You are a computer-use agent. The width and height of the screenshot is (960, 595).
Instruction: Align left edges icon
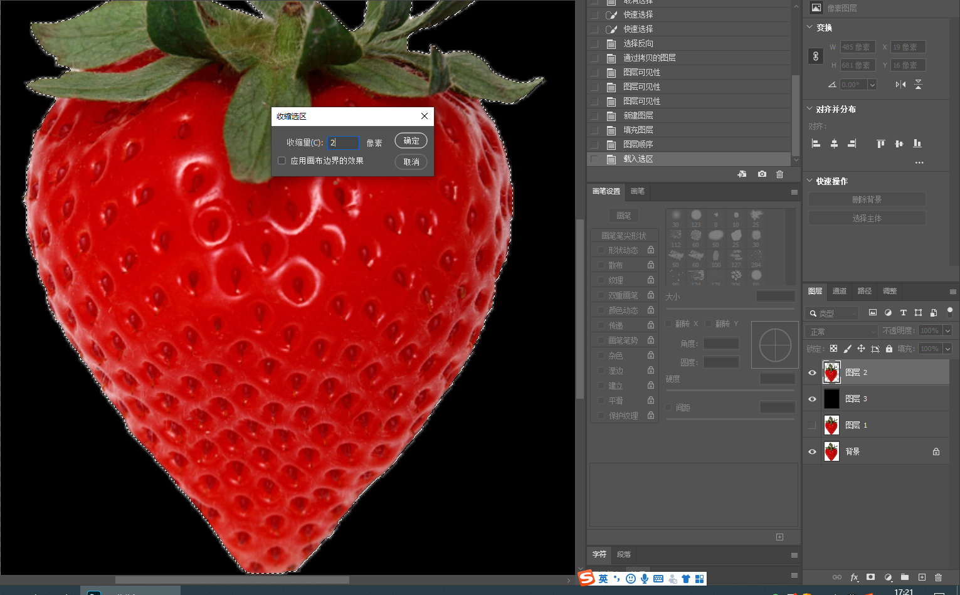pos(816,144)
